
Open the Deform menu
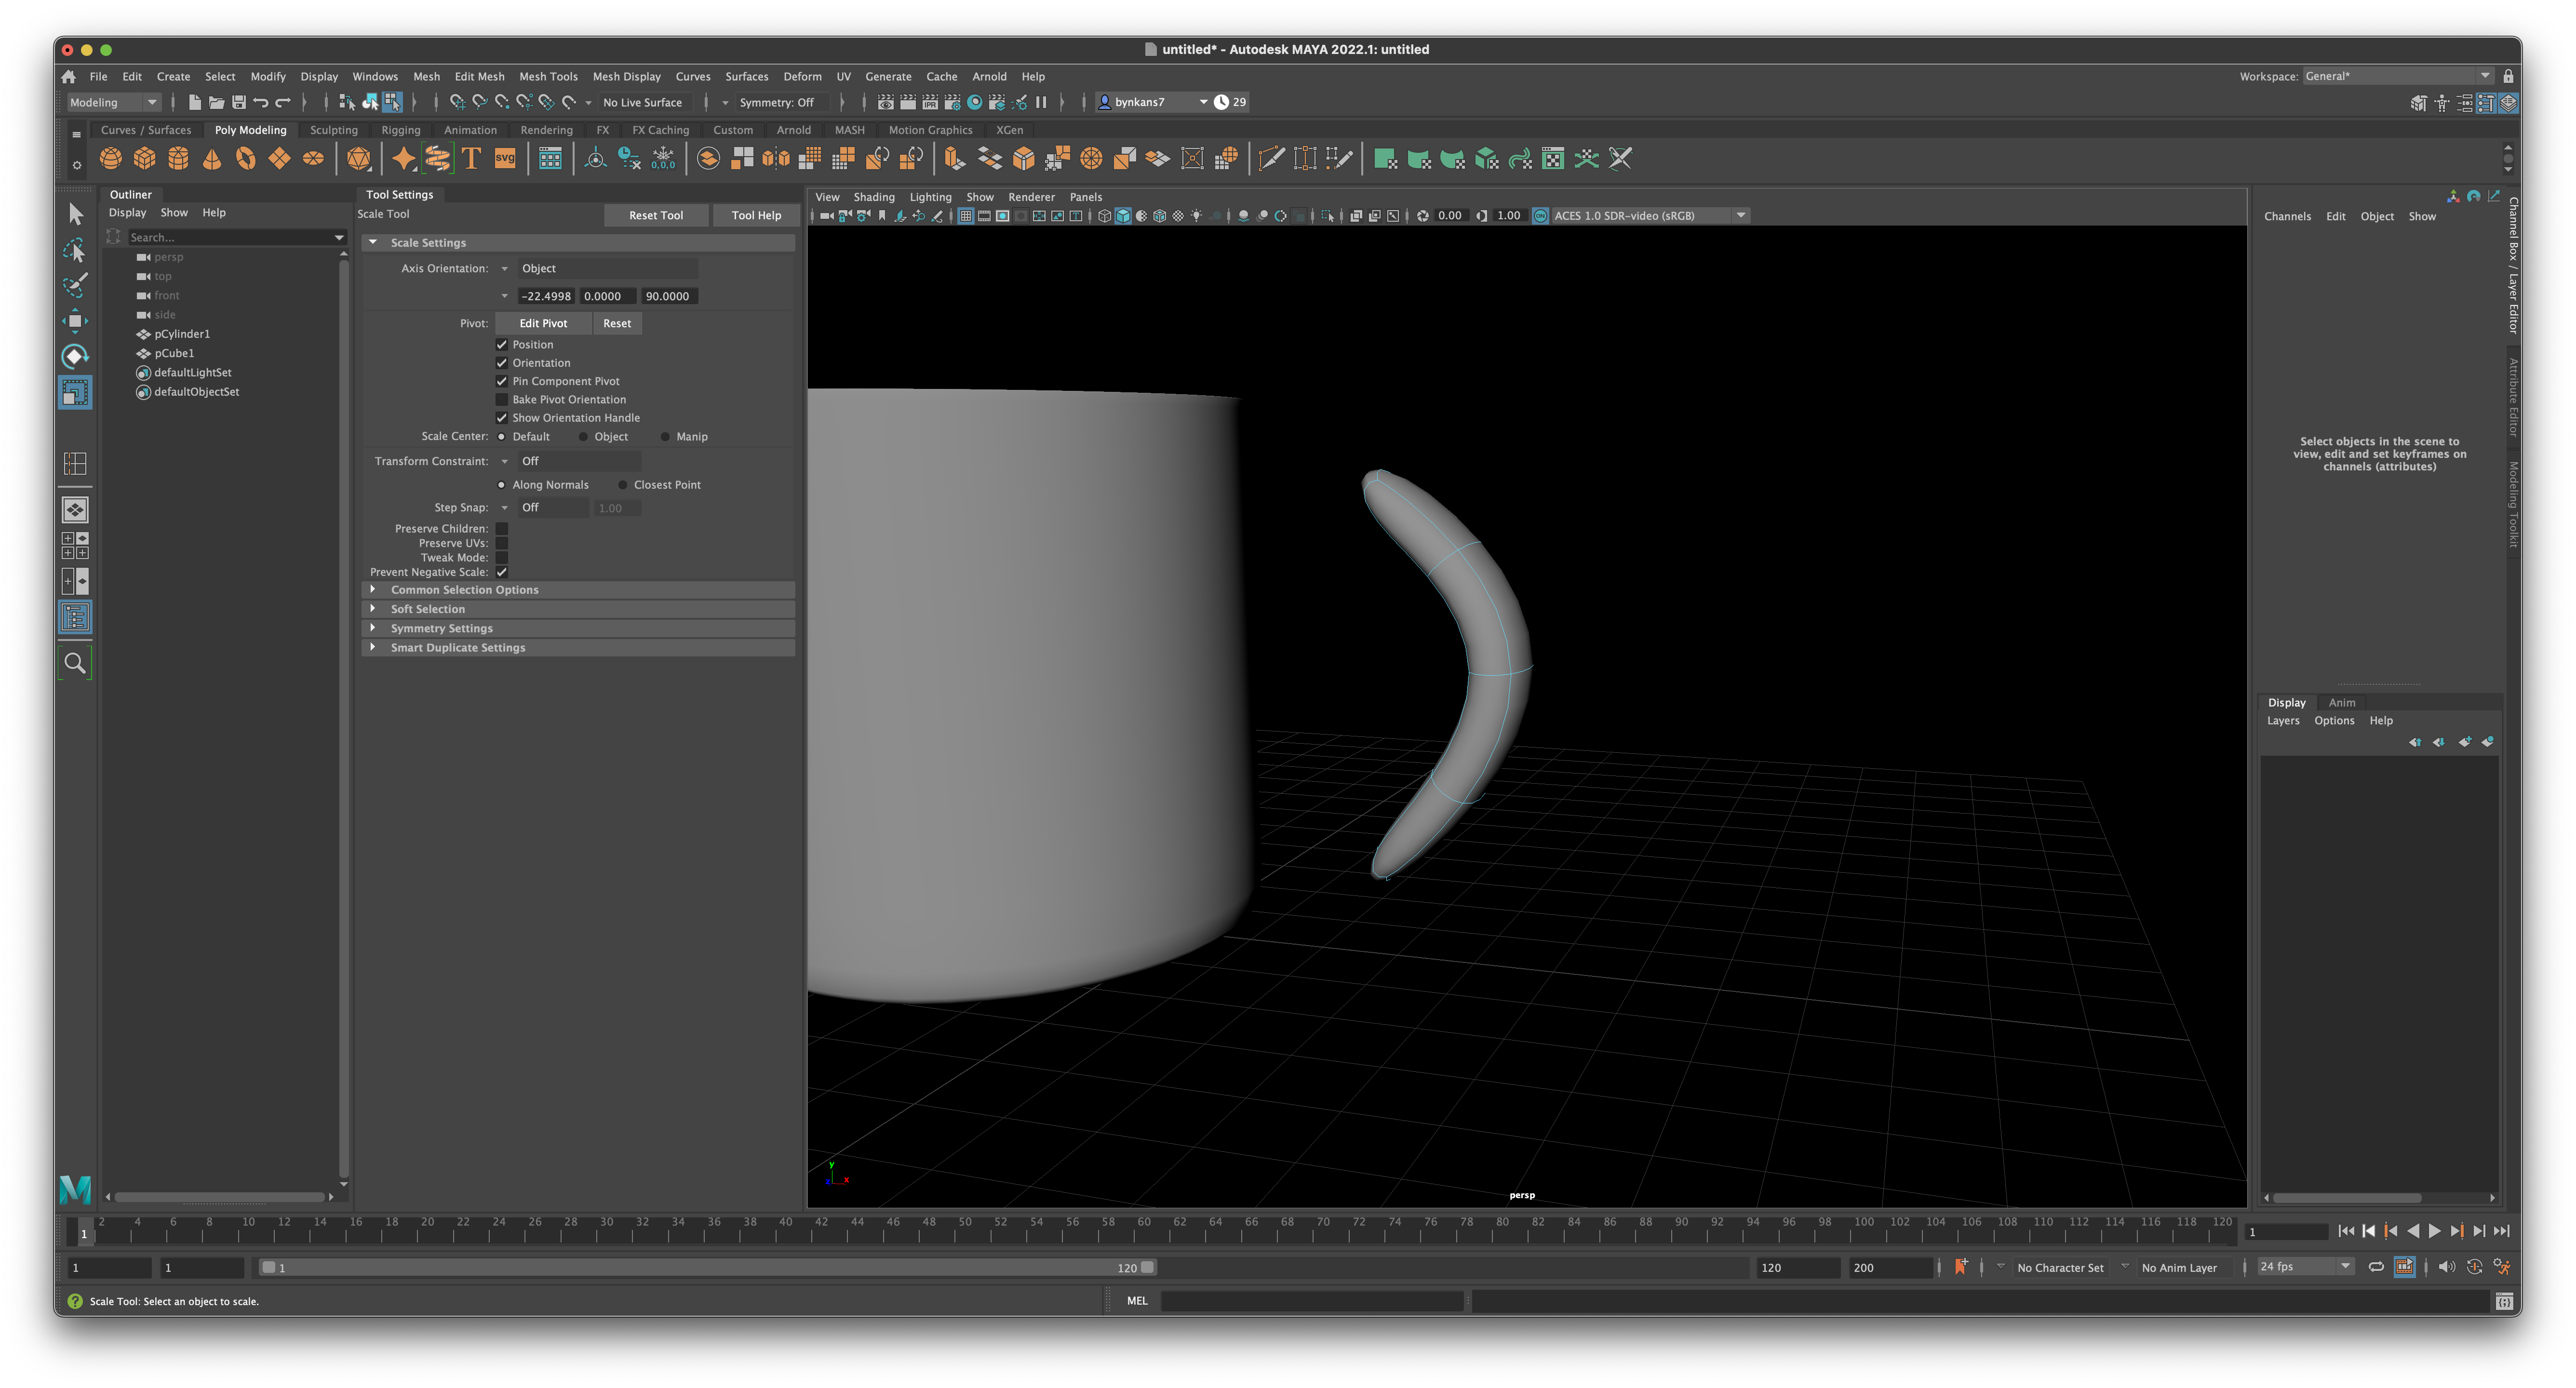(802, 76)
